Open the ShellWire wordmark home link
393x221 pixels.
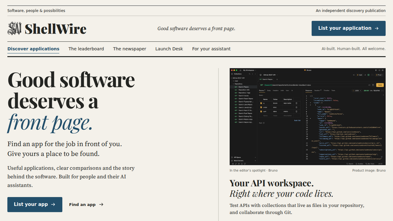[x=55, y=29]
